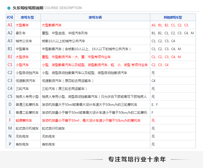This screenshot has height=168, width=203.
Task: Click the C2 code cell
Action: (10, 73)
